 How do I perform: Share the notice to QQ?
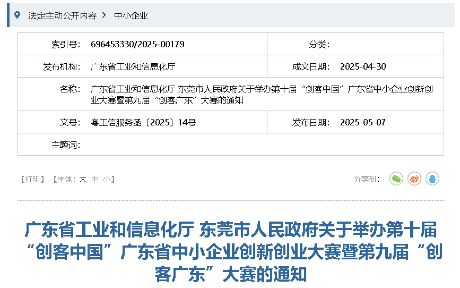[x=432, y=179]
